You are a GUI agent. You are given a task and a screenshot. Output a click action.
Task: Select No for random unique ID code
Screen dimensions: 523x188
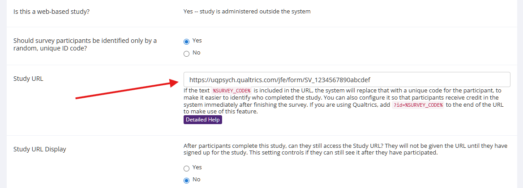click(187, 54)
